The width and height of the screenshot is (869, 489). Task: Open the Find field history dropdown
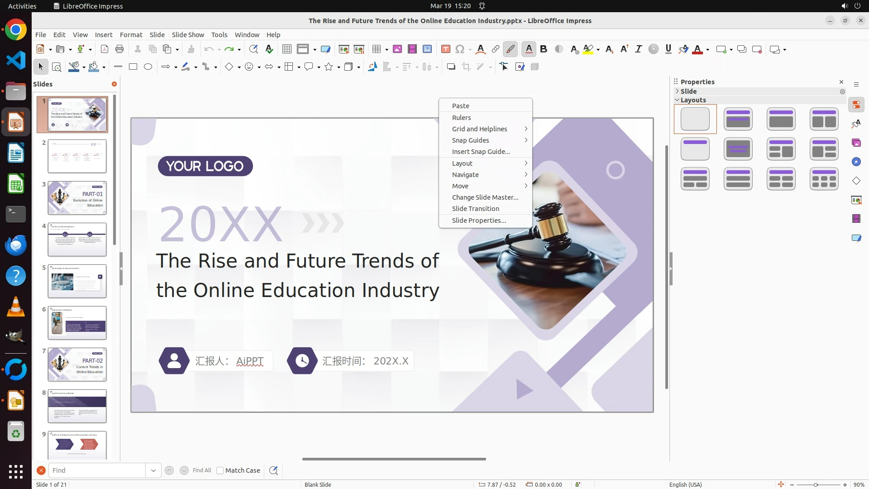pos(153,470)
